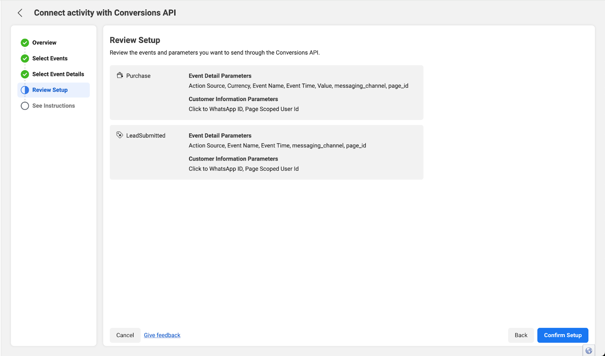Select the Review Setup step
Viewport: 605px width, 356px height.
[54, 90]
